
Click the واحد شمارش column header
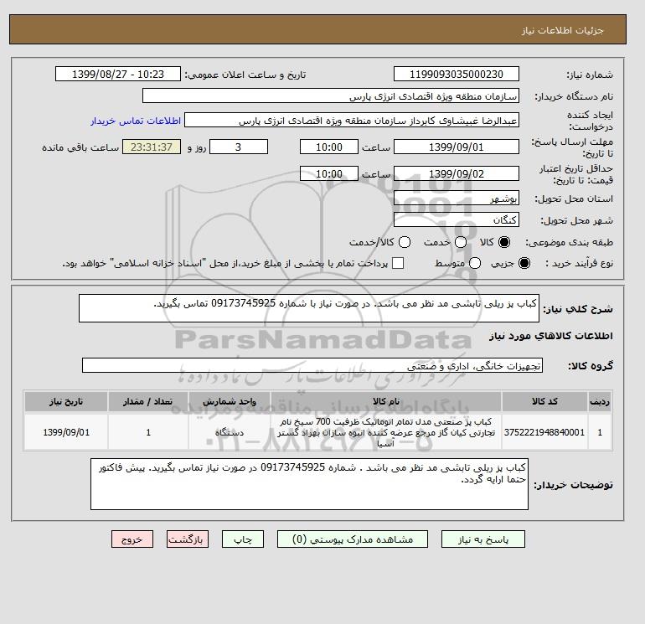coord(230,401)
